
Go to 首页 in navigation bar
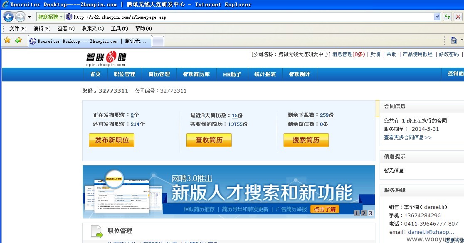coord(95,74)
